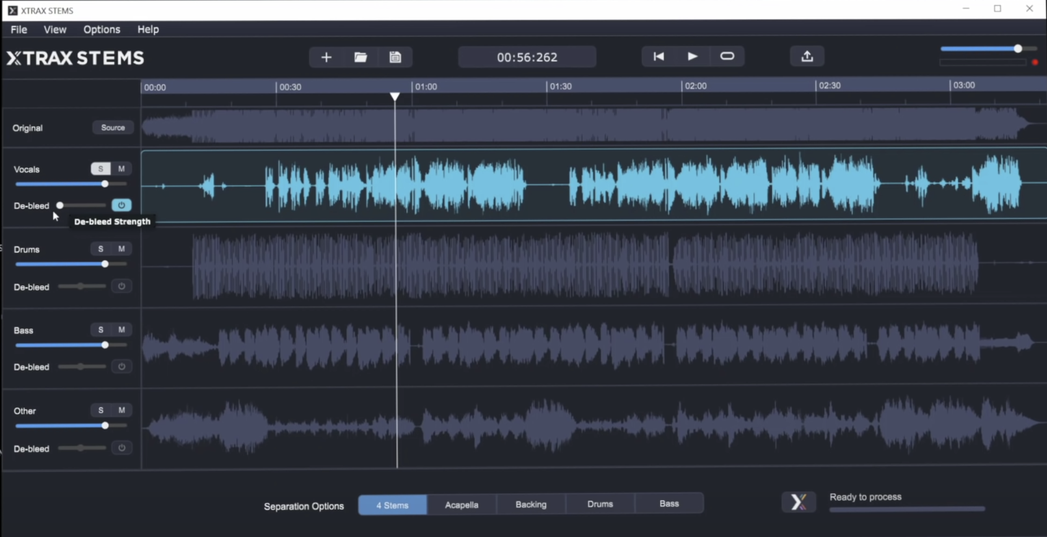Start playback with the play button

pyautogui.click(x=693, y=56)
